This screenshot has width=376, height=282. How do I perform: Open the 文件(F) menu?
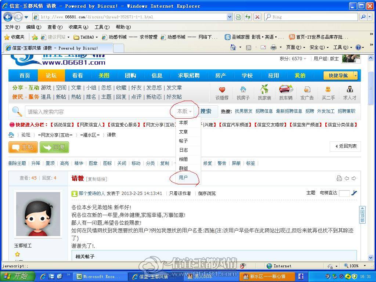pyautogui.click(x=12, y=27)
